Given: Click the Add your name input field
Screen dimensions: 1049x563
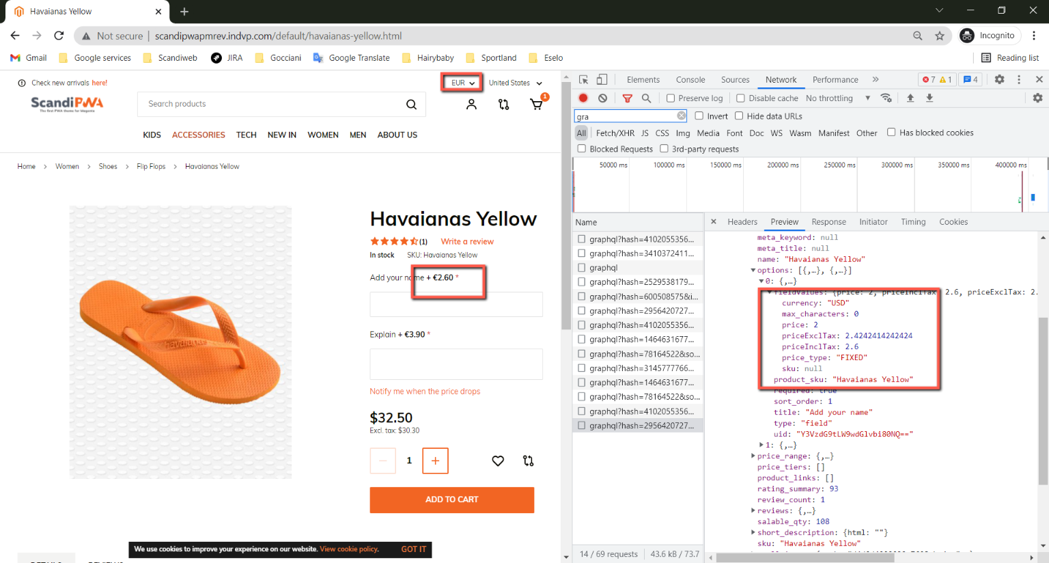Looking at the screenshot, I should (x=456, y=305).
